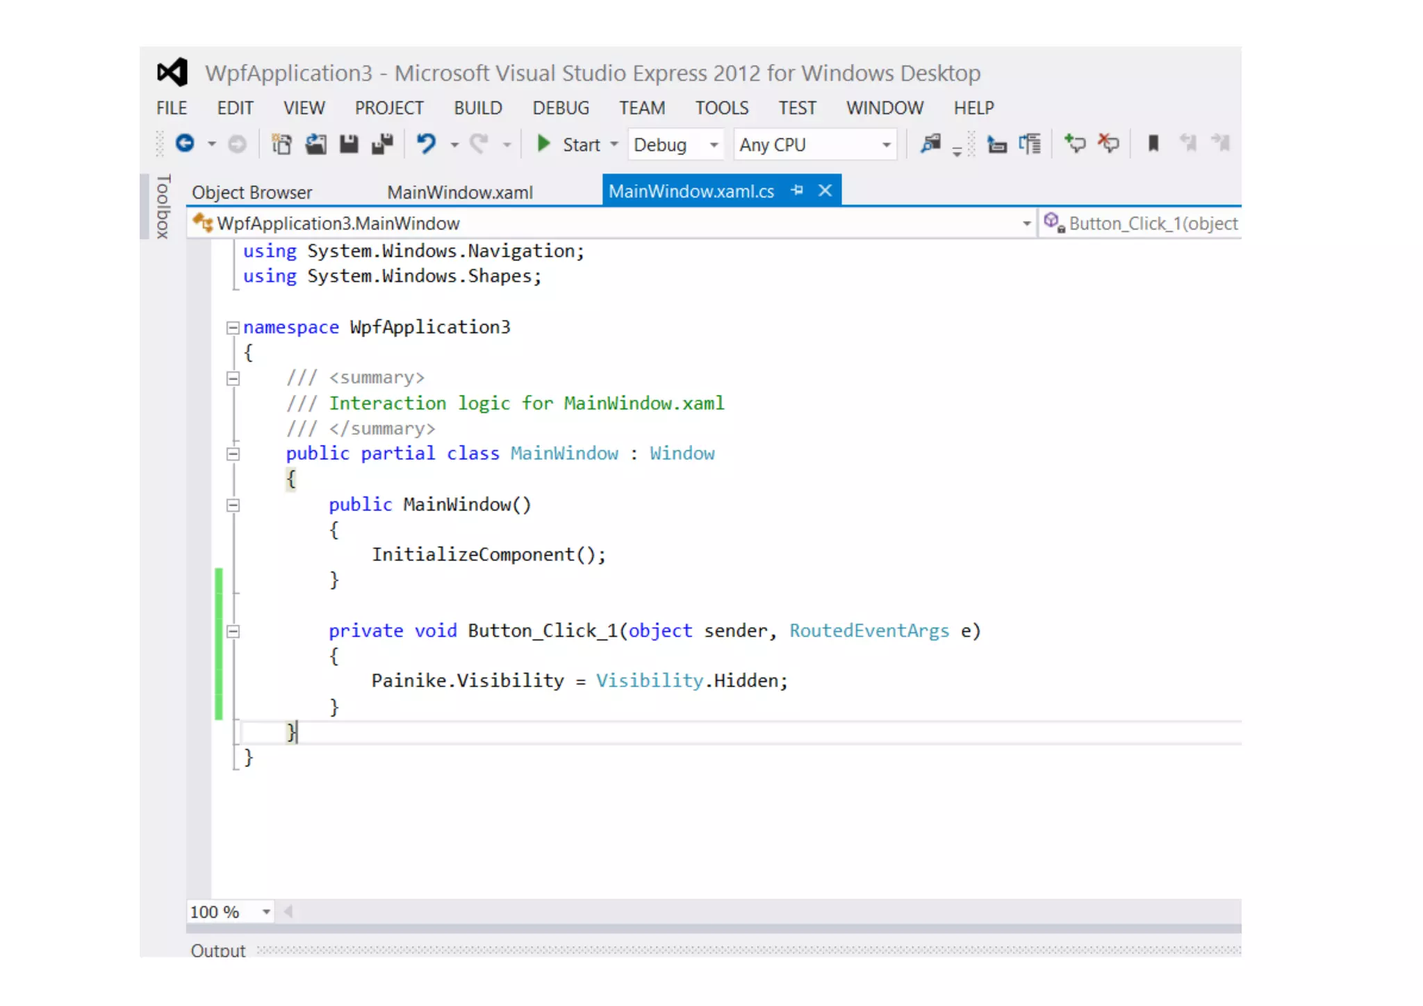
Task: Click the editor horizontal scrollbar track
Action: click(x=768, y=911)
